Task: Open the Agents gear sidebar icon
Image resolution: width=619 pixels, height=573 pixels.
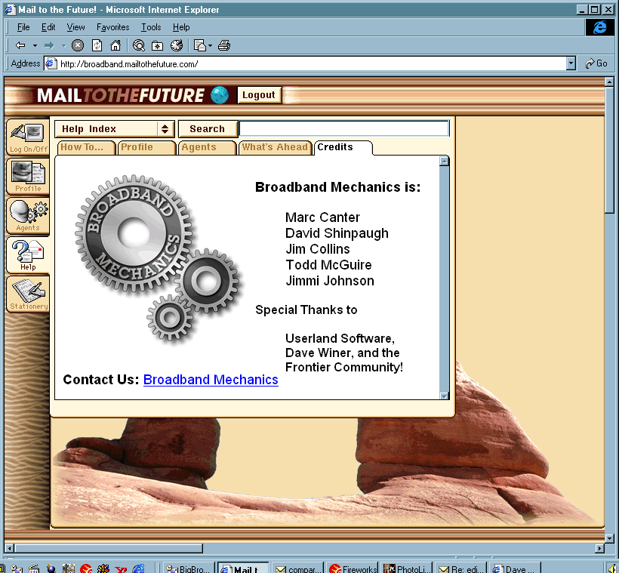Action: coord(28,216)
